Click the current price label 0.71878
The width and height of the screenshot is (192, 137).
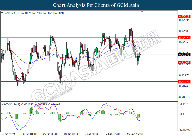(184, 55)
